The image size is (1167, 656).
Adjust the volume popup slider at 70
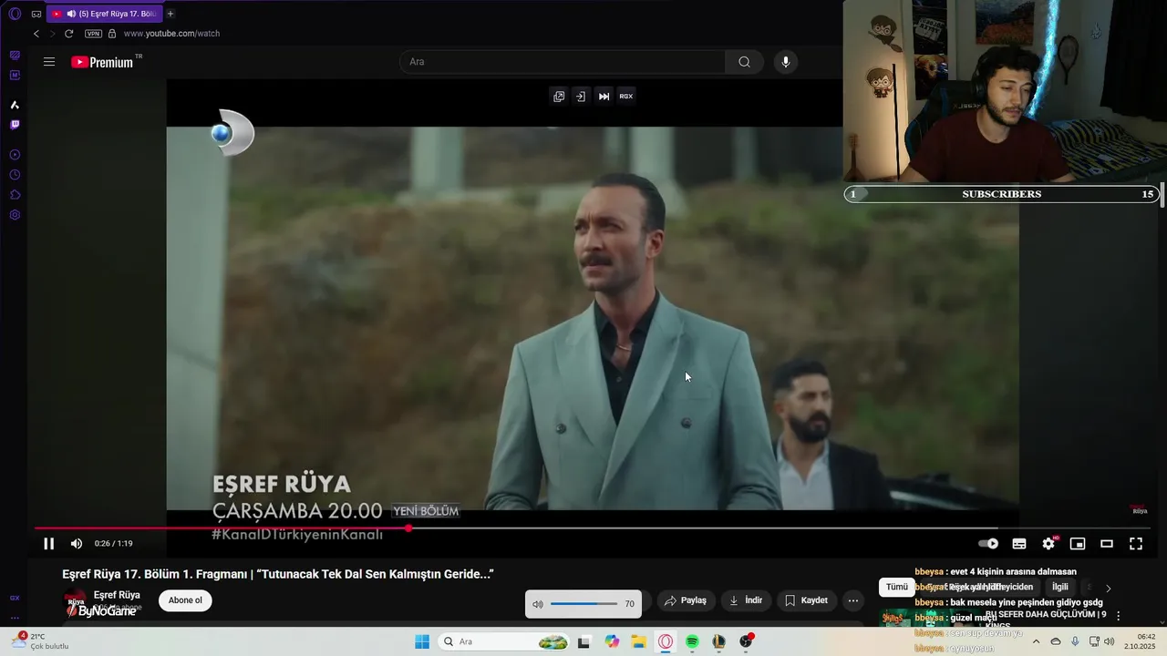click(x=583, y=604)
